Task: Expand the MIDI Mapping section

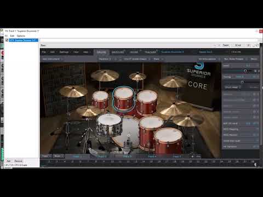Action: point(241,129)
